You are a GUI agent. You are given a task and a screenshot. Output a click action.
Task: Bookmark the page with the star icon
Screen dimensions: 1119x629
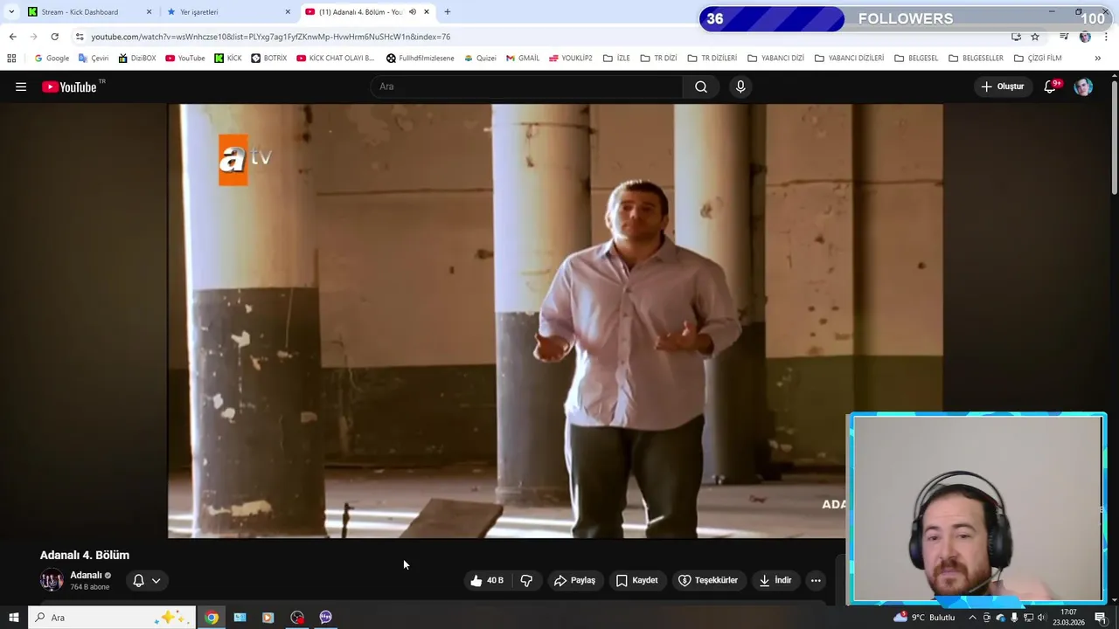pyautogui.click(x=1035, y=37)
